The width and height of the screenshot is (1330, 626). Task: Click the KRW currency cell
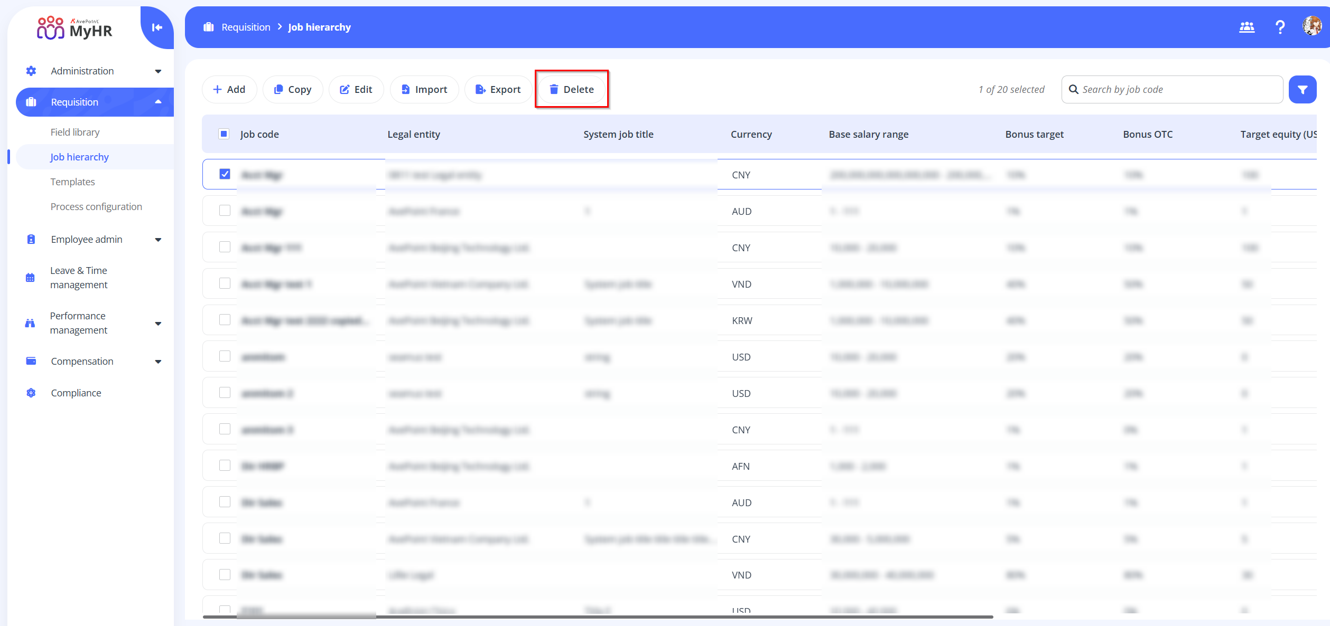[x=742, y=320]
